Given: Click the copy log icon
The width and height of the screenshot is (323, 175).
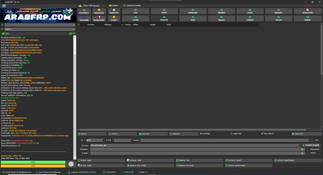Looking at the screenshot, I should point(74,33).
